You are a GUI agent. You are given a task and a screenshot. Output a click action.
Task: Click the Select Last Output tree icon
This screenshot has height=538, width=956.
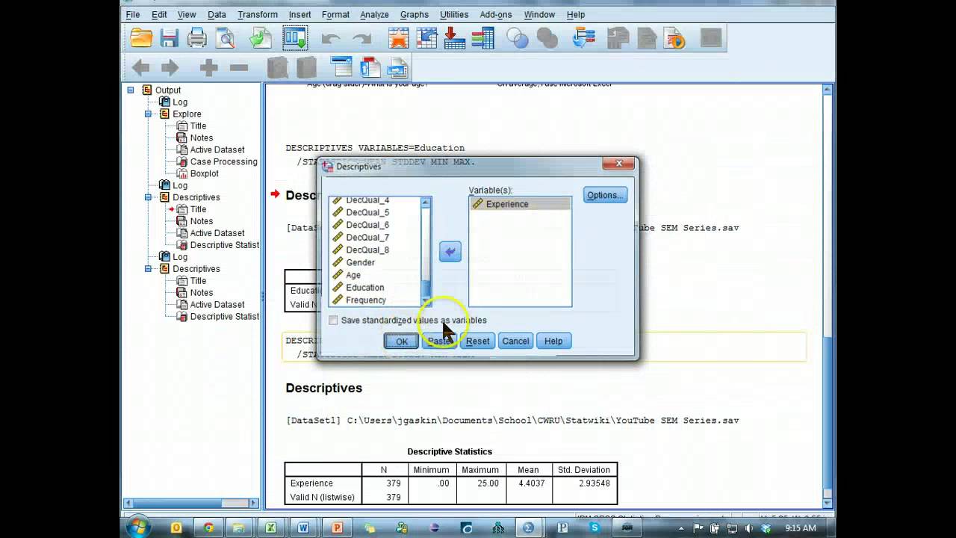pos(583,38)
